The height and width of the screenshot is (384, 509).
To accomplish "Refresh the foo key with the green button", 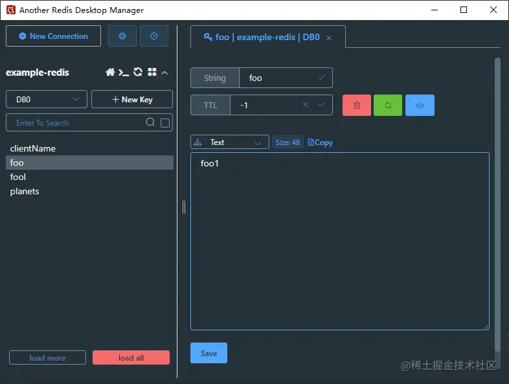I will pos(388,105).
